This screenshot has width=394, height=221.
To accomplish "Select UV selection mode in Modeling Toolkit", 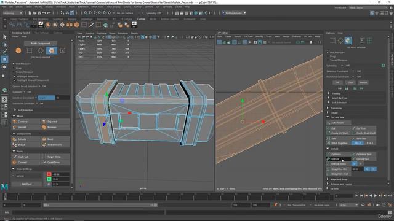I will [63, 50].
